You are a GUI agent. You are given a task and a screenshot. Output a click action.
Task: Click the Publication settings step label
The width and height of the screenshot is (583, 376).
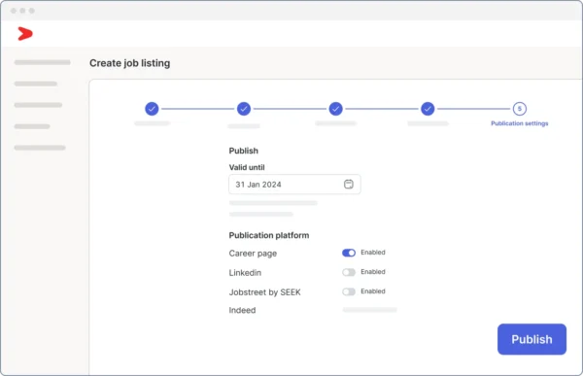coord(520,123)
